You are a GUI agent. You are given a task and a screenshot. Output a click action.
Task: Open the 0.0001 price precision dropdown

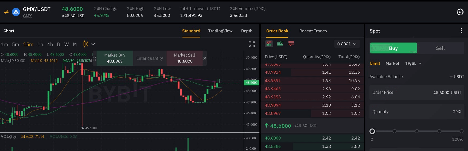(x=347, y=44)
